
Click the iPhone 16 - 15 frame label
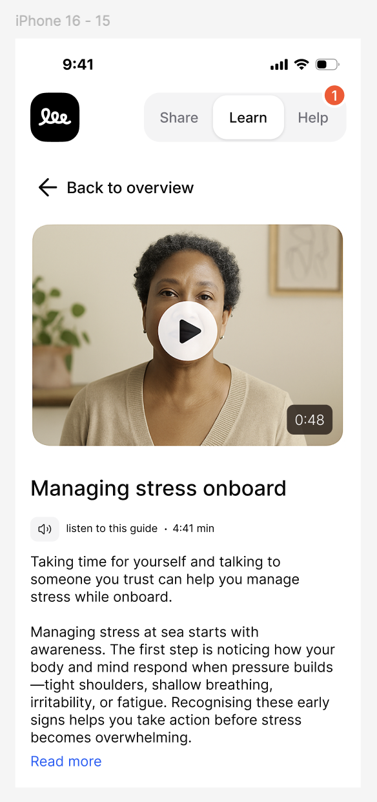(63, 21)
